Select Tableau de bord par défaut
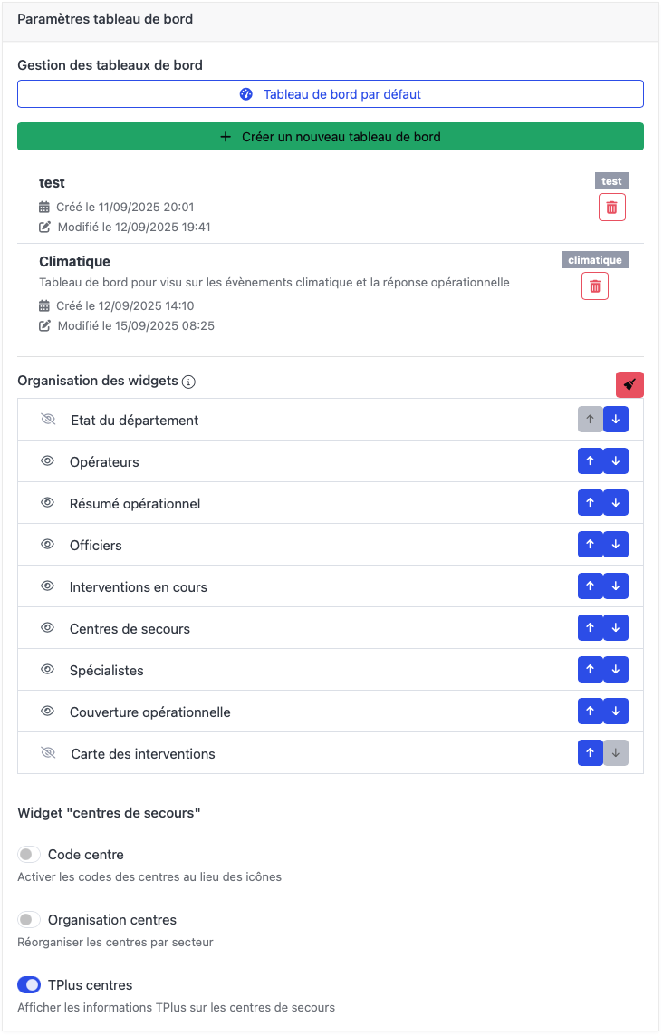The image size is (663, 1036). pos(331,94)
